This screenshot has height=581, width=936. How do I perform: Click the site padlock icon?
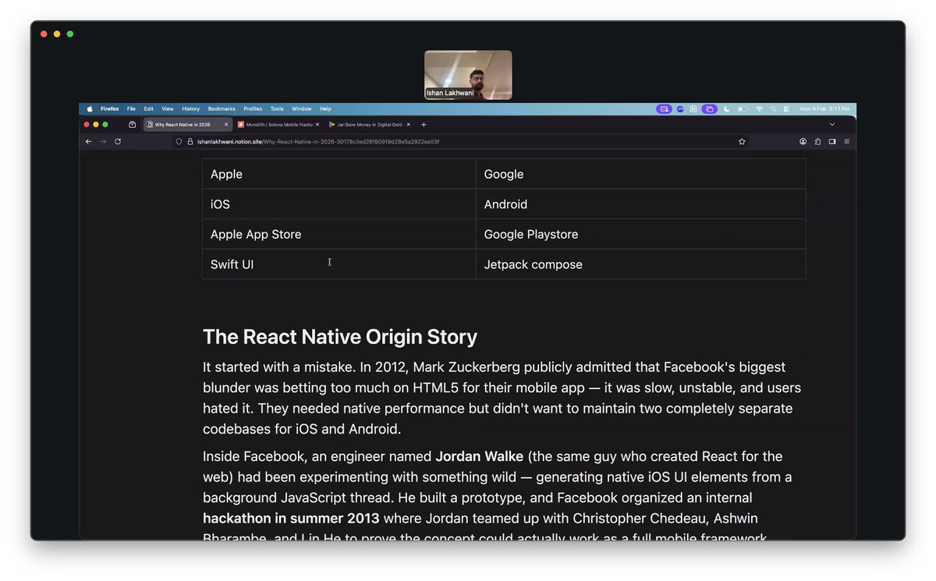pos(190,142)
